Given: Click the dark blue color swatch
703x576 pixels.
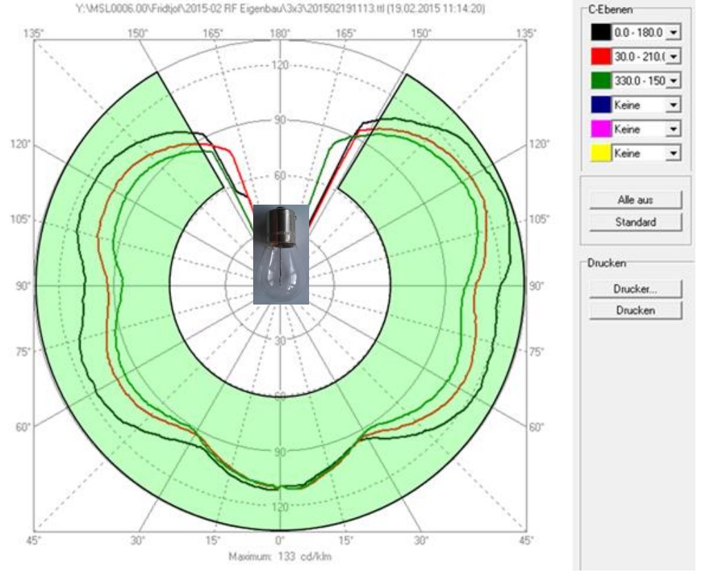Looking at the screenshot, I should (600, 105).
